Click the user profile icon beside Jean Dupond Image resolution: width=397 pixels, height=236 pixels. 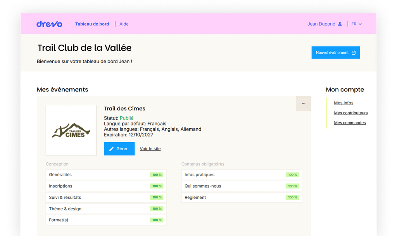(340, 24)
